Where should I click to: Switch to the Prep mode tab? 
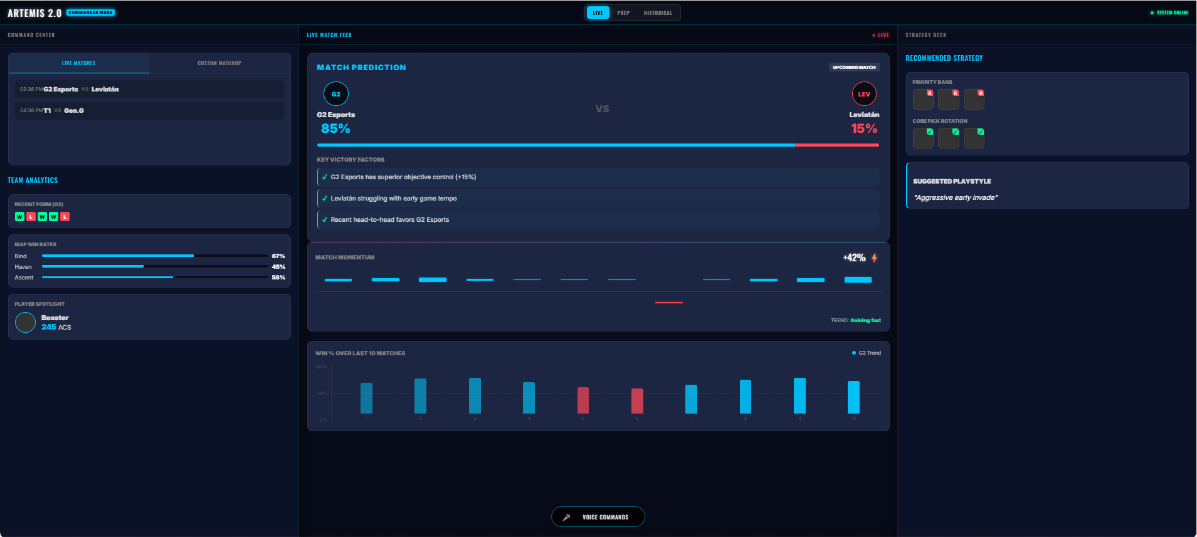tap(623, 13)
